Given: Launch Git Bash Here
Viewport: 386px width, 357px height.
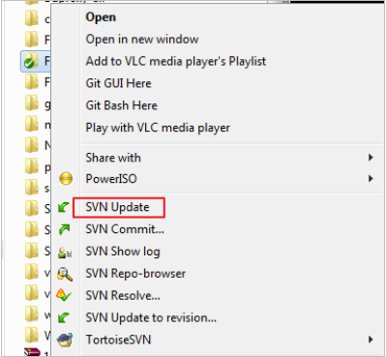Looking at the screenshot, I should point(122,105).
